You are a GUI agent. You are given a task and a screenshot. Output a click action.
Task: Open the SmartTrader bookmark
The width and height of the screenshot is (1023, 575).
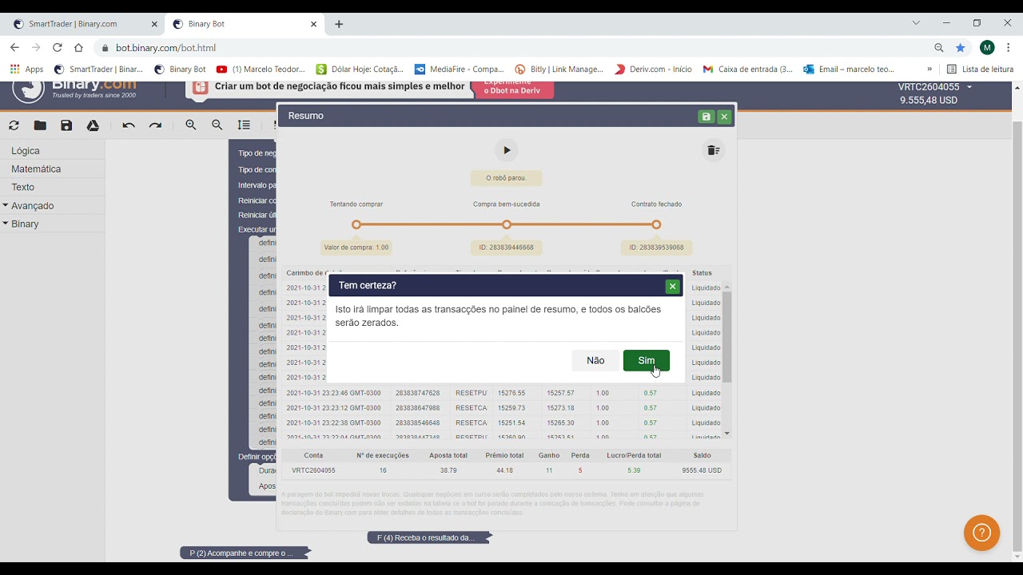(x=99, y=69)
